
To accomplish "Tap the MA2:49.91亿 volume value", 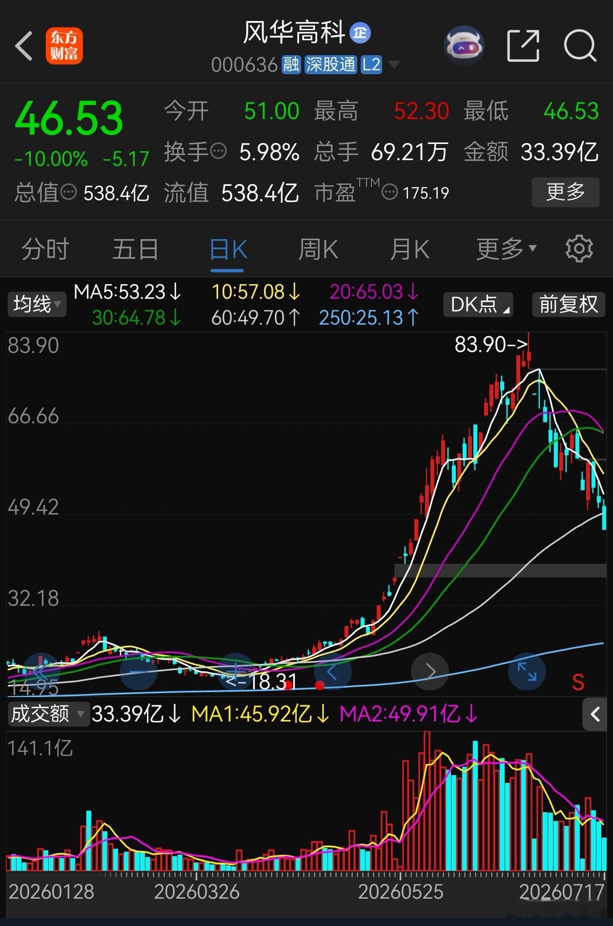I will point(409,714).
